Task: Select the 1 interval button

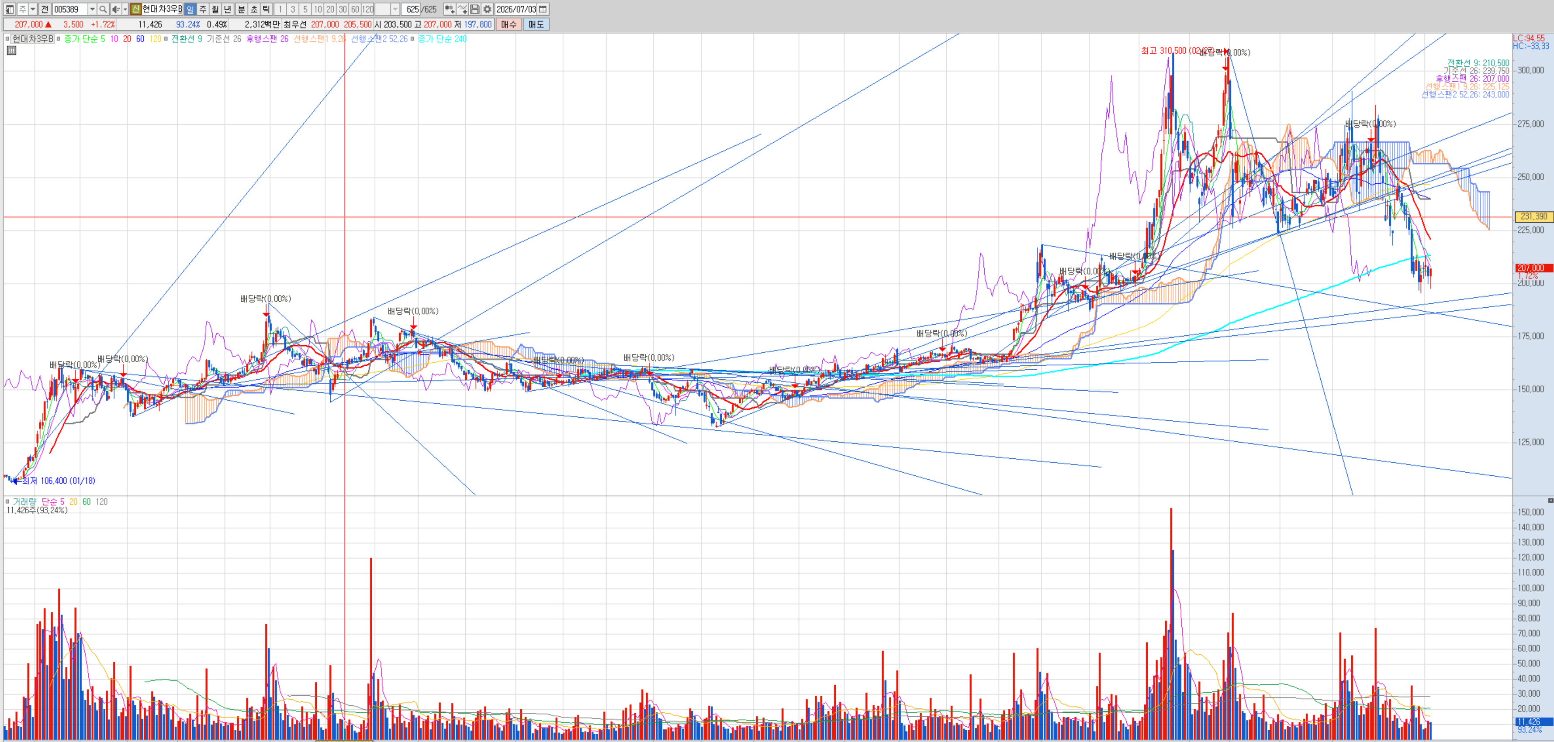Action: (x=280, y=9)
